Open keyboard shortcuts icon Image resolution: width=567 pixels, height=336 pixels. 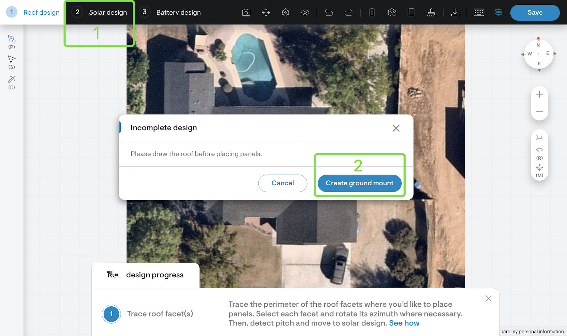[x=479, y=13]
